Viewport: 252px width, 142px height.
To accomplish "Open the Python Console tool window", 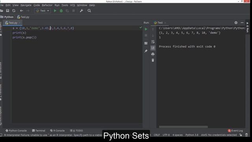I will coord(16,131).
